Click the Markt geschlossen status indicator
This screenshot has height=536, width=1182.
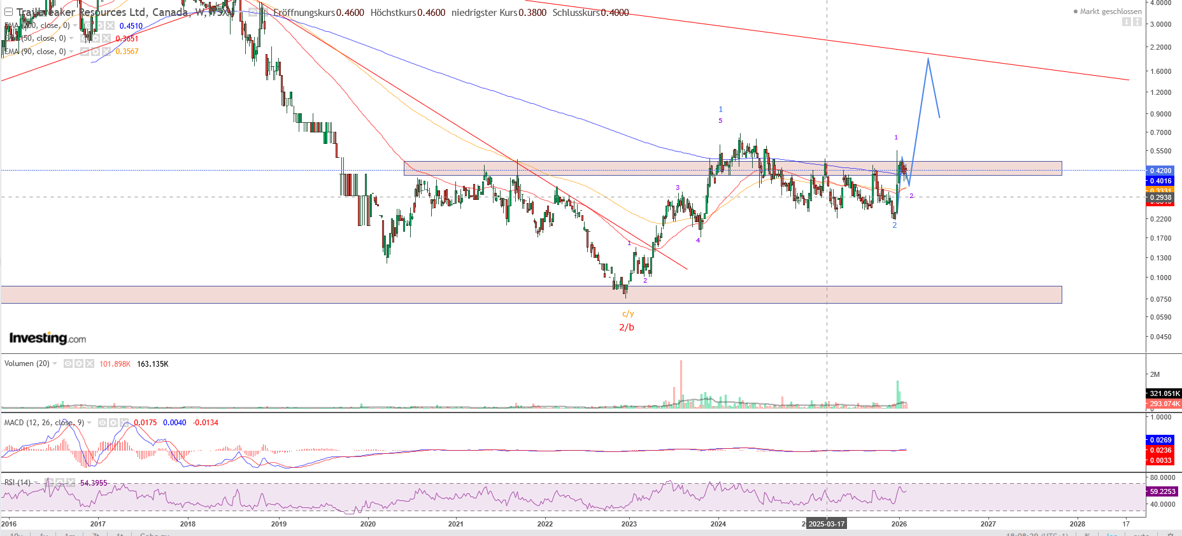tap(1108, 11)
